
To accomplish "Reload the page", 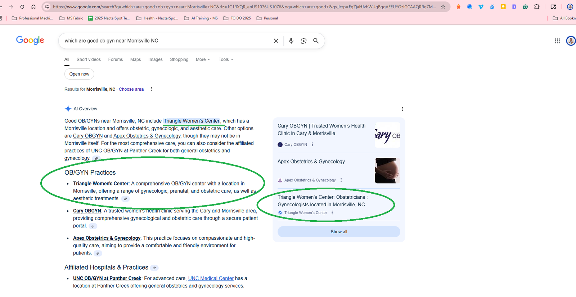I will click(x=22, y=7).
